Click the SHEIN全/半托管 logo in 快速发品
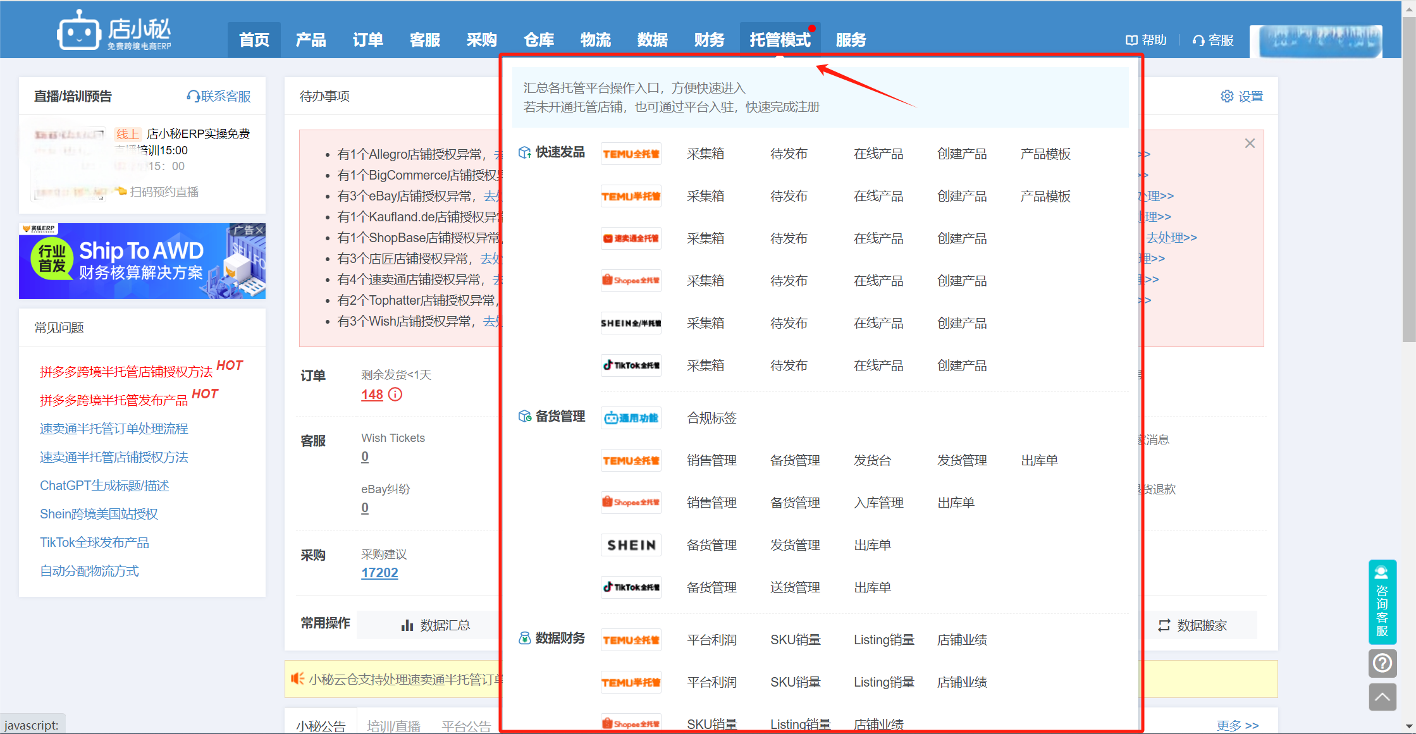The image size is (1416, 734). (631, 323)
